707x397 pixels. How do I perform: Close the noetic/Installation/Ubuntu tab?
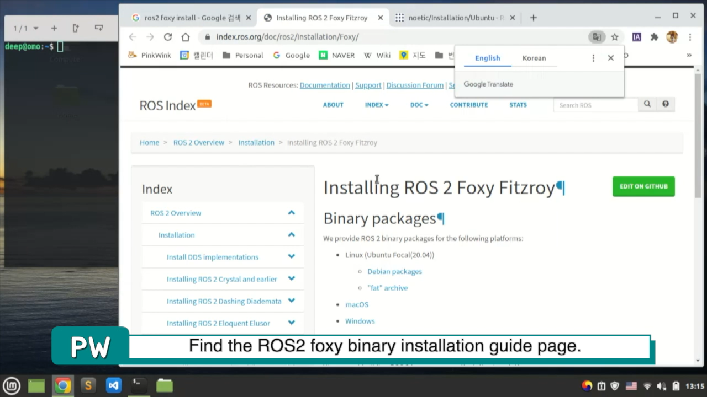coord(511,18)
